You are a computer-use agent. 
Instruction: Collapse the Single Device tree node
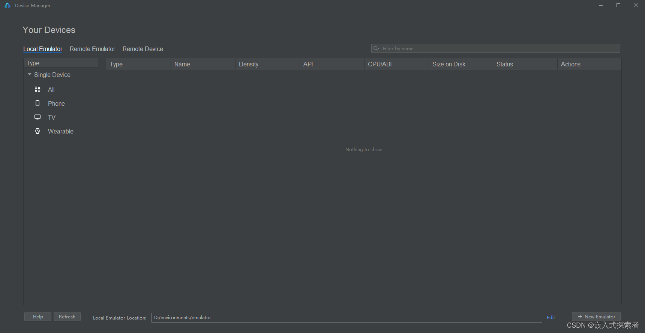pyautogui.click(x=30, y=74)
